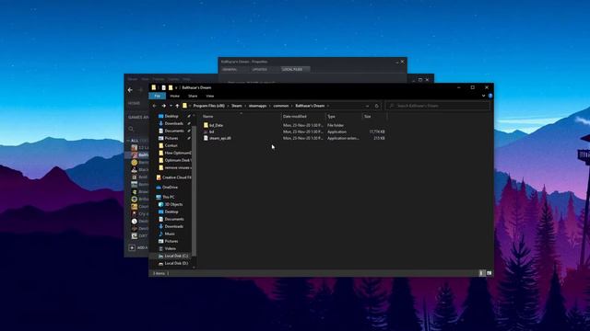
Task: Click Program Files (x86) in the breadcrumb
Action: (209, 106)
